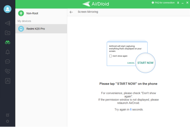Image resolution: width=190 pixels, height=127 pixels.
Task: Open the Files folder icon in sidebar
Action: (8, 33)
